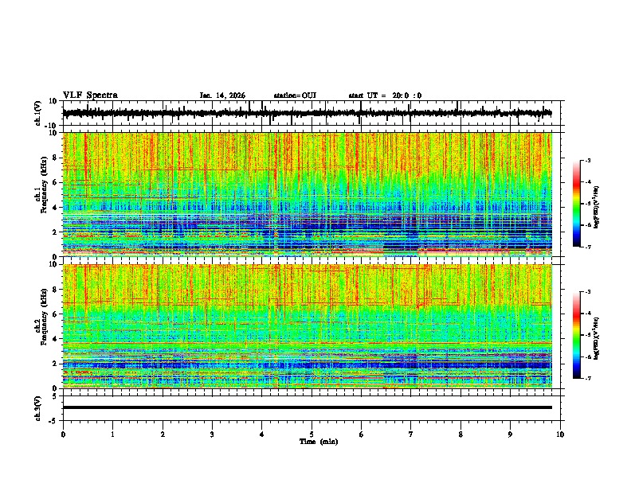Click time axis tick label '10'
Viewport: 631px width, 487px height.
pos(560,434)
